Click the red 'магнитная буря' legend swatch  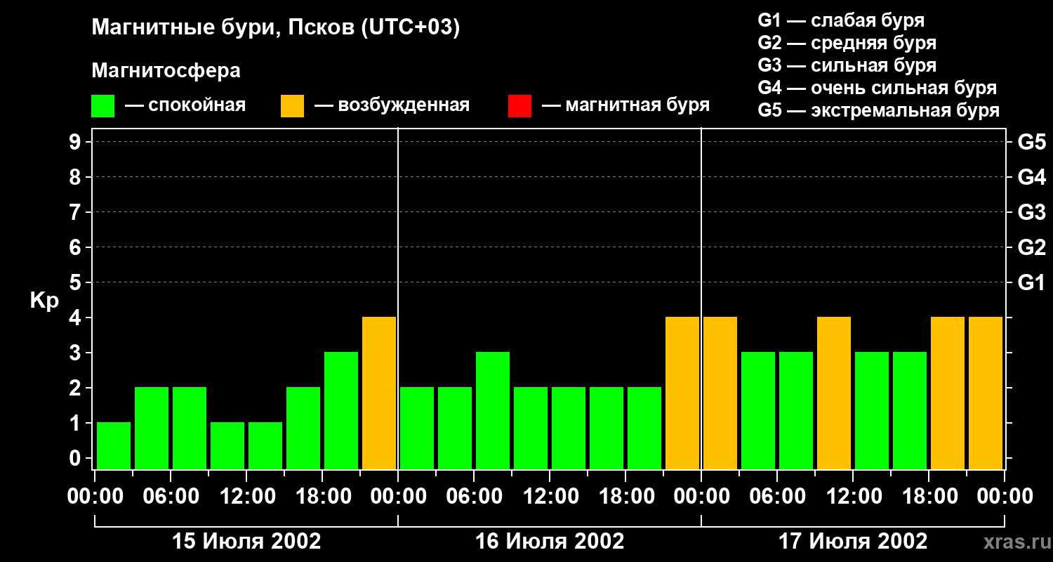pos(519,106)
